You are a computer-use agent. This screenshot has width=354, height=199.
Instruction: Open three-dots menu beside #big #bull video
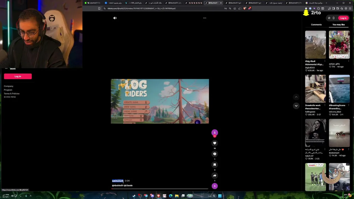point(325,61)
